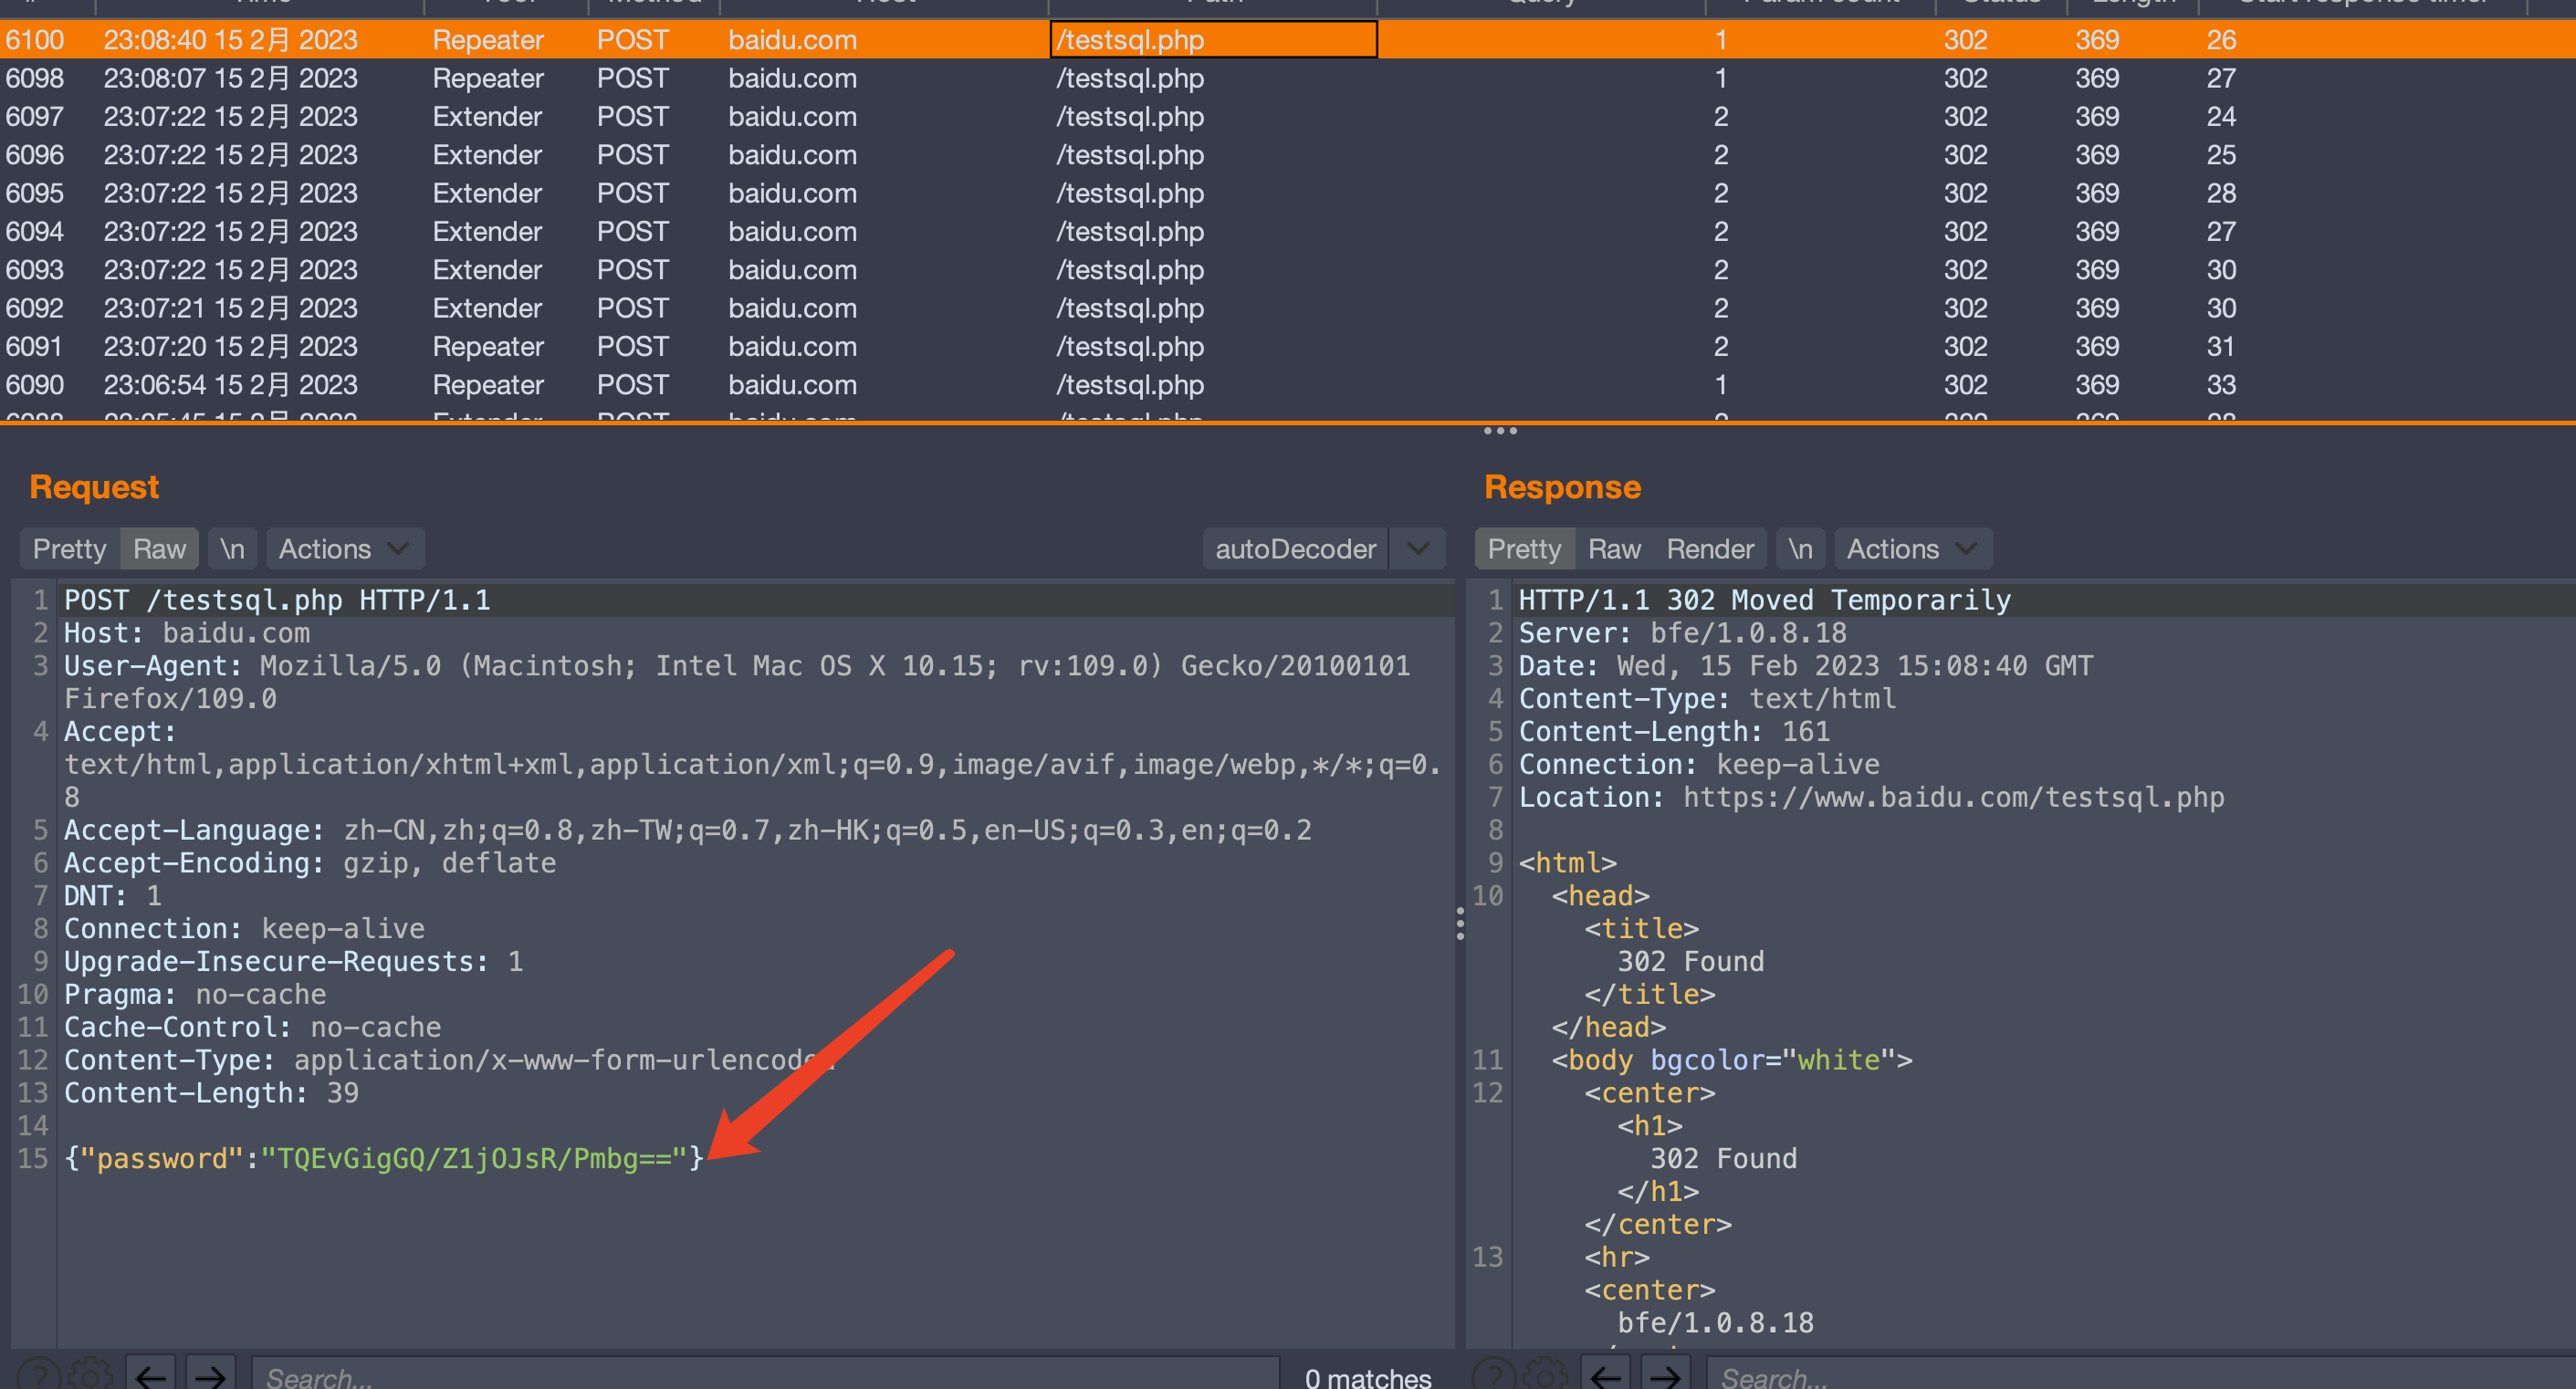
Task: Open request search settings gear
Action: [x=92, y=1376]
